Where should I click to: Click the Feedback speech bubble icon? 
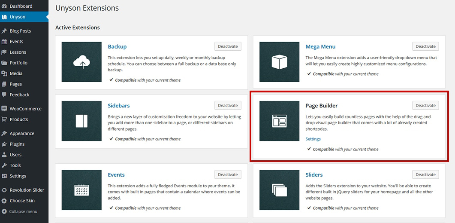tap(4, 95)
